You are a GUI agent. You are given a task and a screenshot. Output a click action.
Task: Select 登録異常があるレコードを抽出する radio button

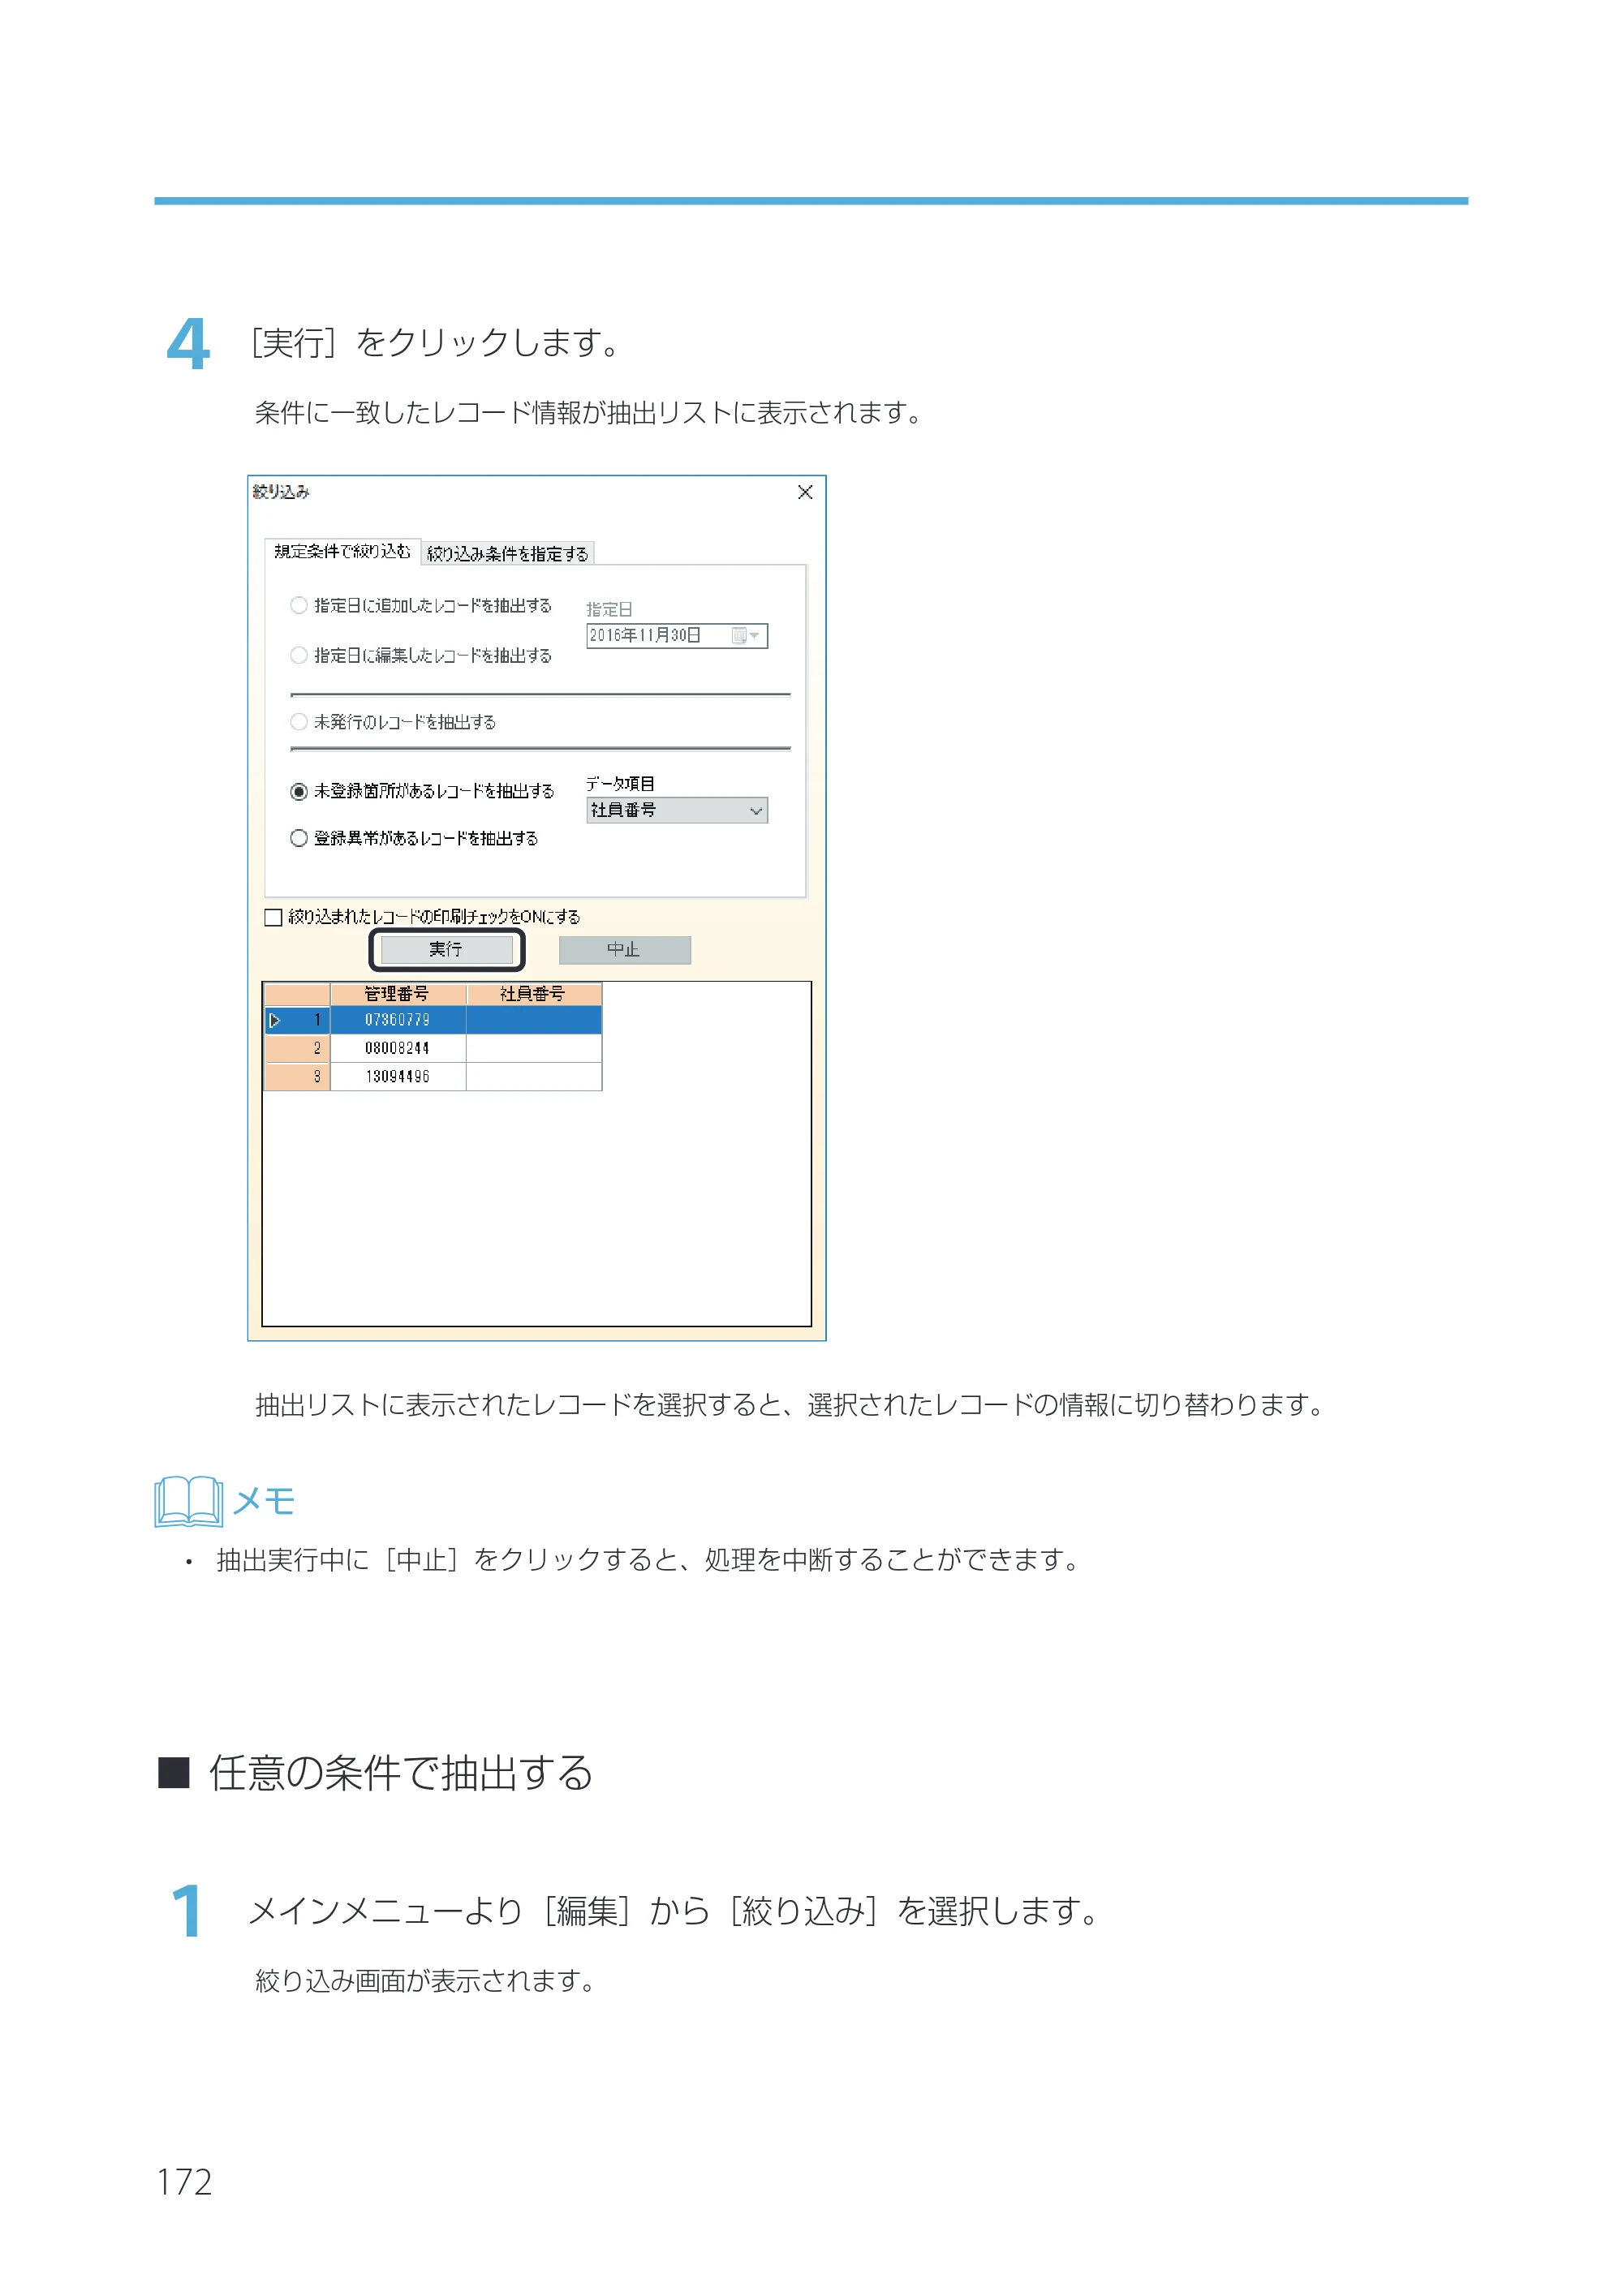pyautogui.click(x=298, y=838)
